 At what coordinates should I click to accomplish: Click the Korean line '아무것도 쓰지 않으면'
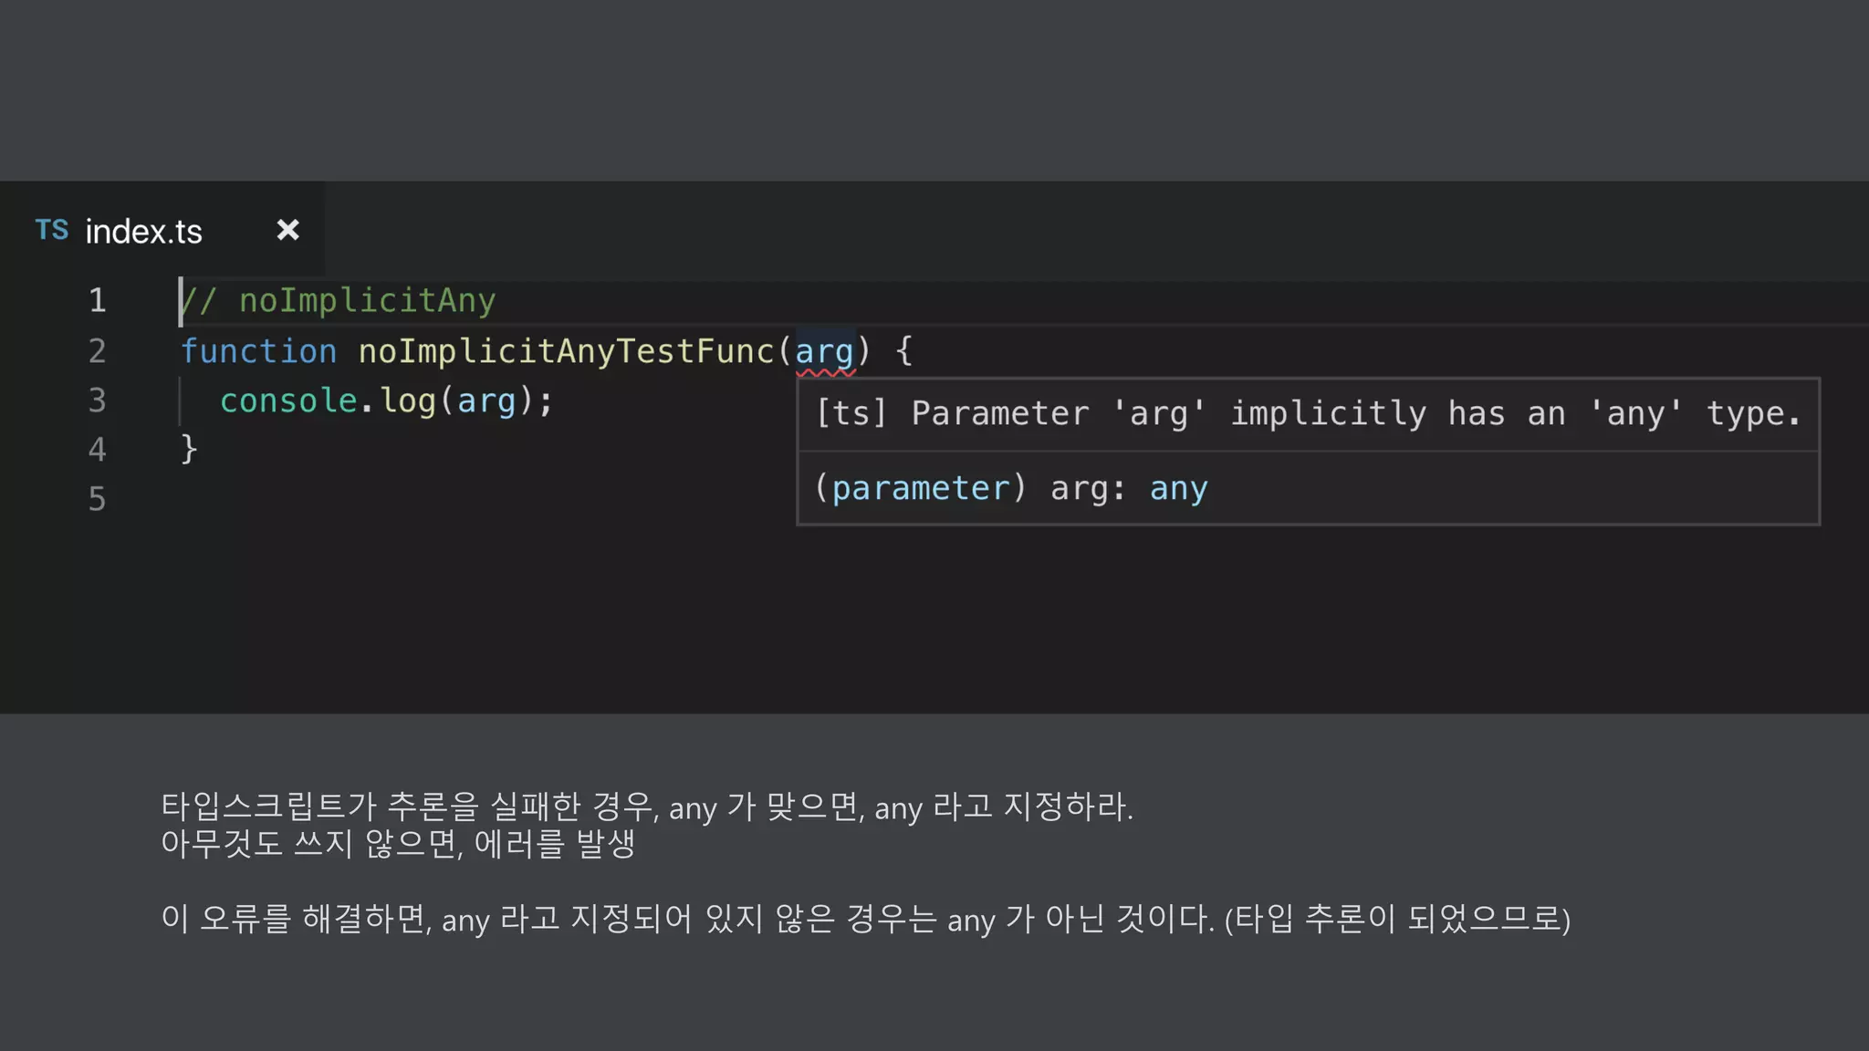[398, 844]
